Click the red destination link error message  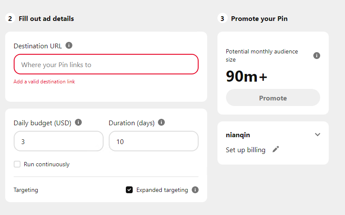44,82
